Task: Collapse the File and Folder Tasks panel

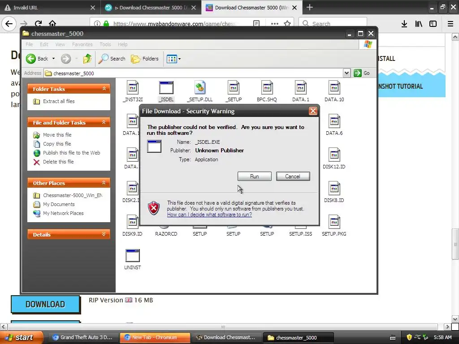Action: pyautogui.click(x=104, y=122)
